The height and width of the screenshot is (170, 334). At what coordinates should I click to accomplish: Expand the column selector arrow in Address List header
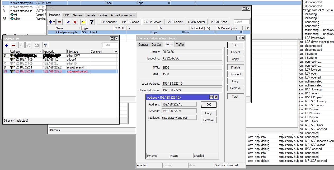click(x=116, y=51)
